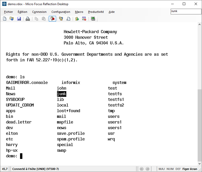Click the Hewlett-Packard Company line
The image size is (202, 172).
[90, 32]
